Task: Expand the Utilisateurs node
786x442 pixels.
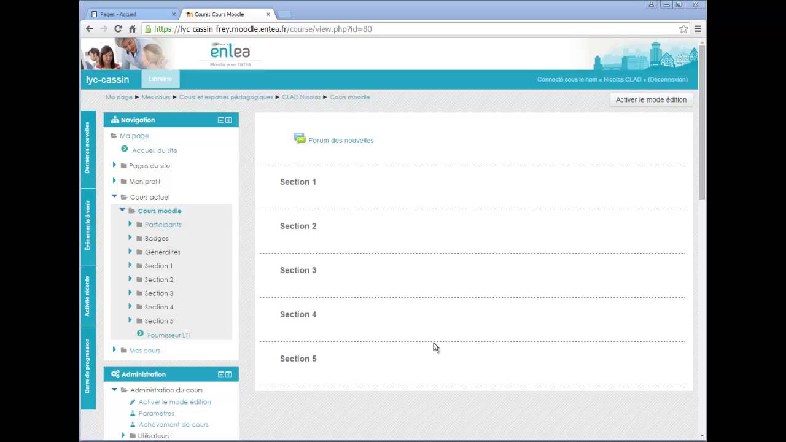Action: (123, 435)
